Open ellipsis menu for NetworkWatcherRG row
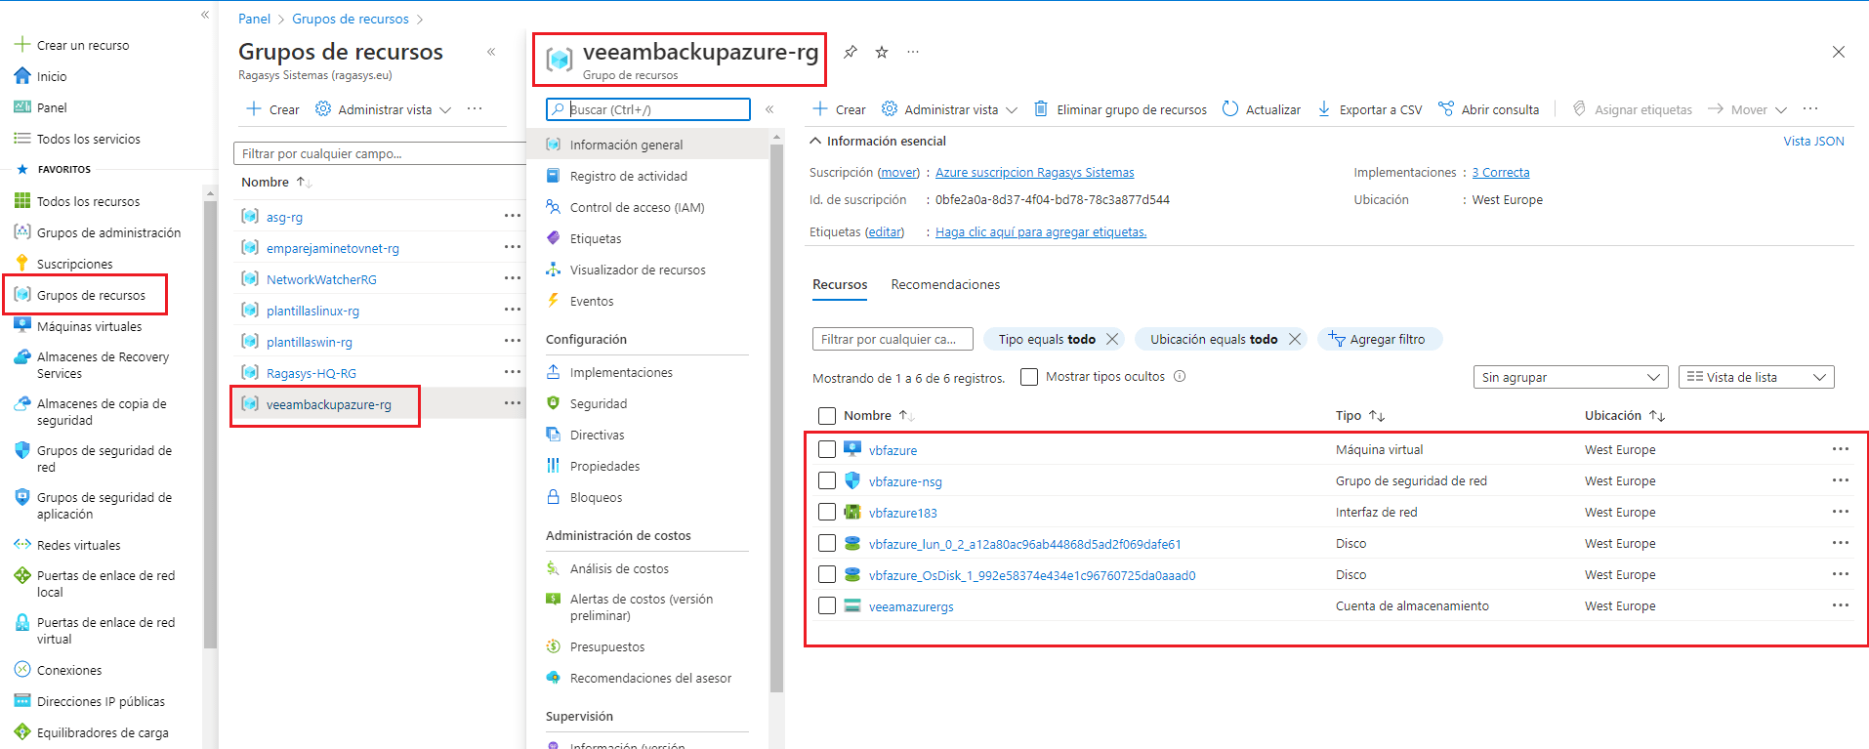 [x=513, y=278]
